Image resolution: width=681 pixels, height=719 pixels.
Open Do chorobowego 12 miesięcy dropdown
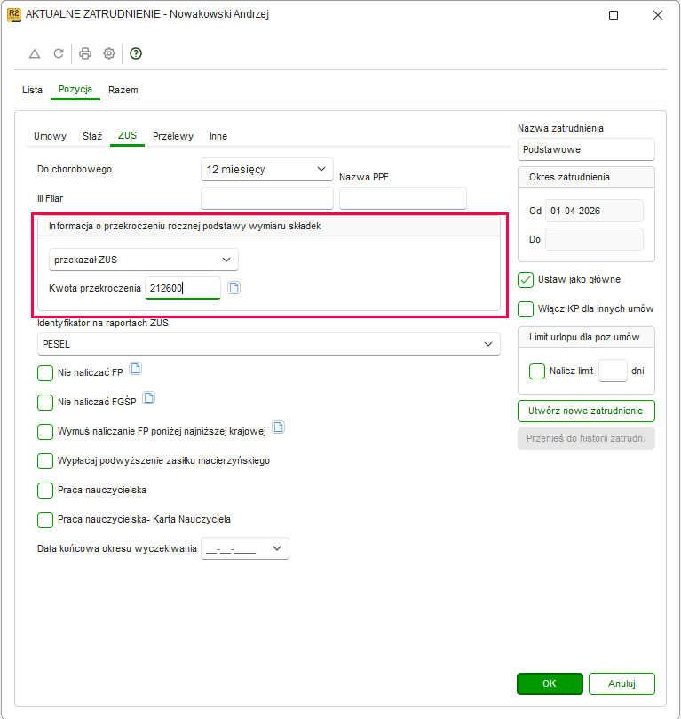tap(267, 169)
